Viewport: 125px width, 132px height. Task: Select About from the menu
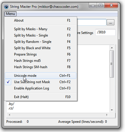[x=41, y=20]
